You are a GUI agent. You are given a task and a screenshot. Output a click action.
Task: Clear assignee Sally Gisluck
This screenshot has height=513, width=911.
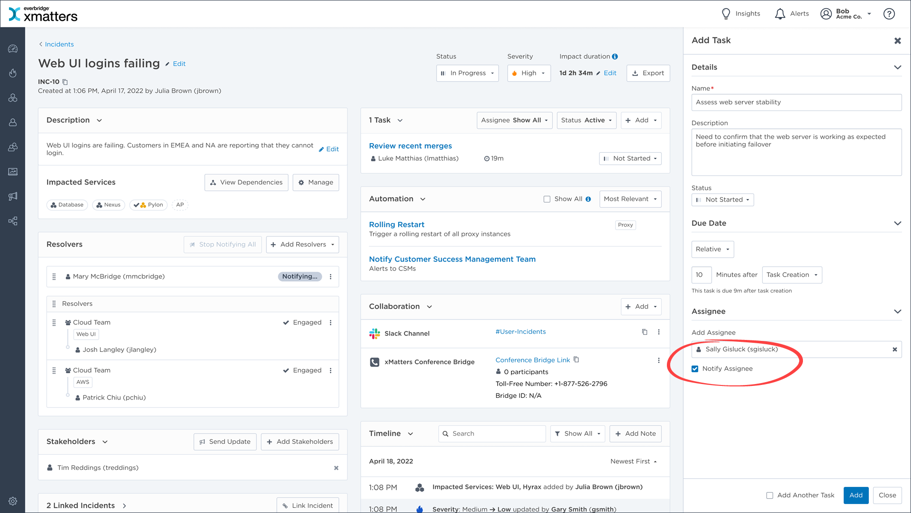(x=895, y=349)
